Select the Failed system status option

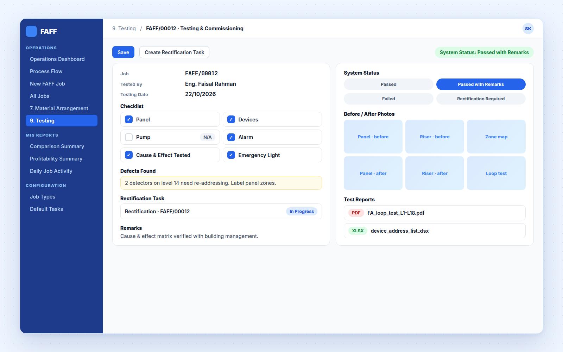click(388, 99)
